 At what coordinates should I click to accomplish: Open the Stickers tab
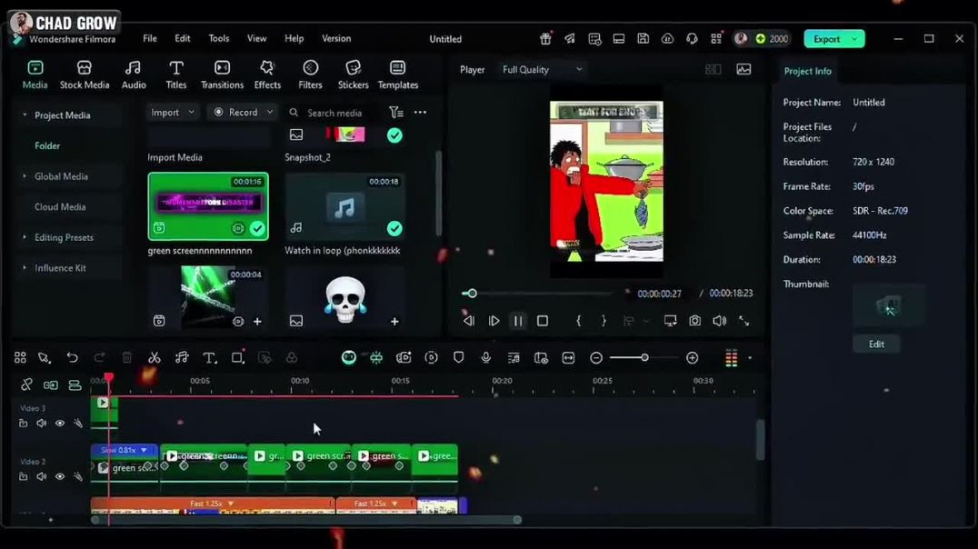pos(353,75)
